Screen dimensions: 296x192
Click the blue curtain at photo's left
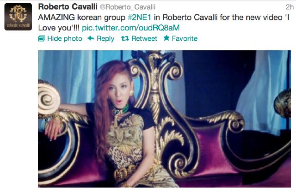tap(66, 75)
